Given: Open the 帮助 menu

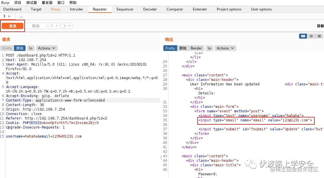Looking at the screenshot, I should coord(73,3).
